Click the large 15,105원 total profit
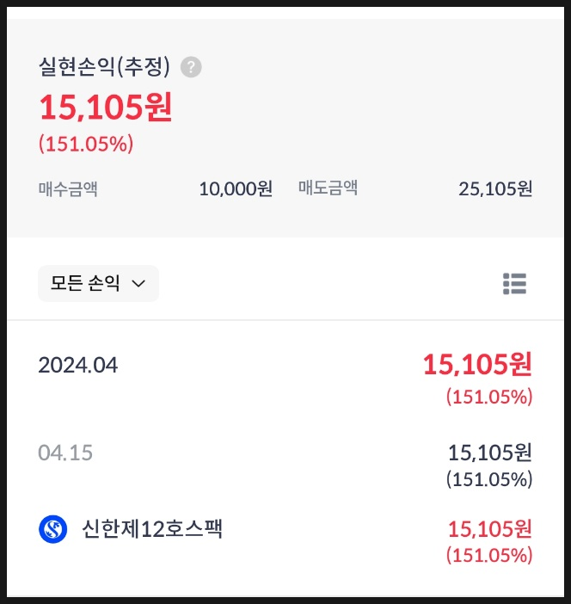 click(x=106, y=108)
